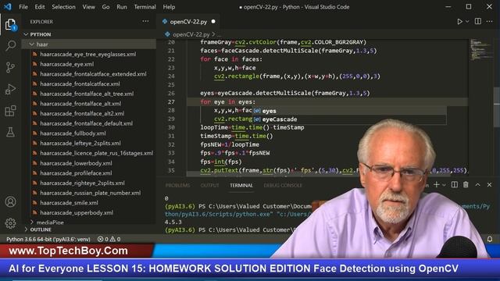Switch to the DEBUG CONSOLE tab
Viewport: 500px width, 281px height.
pos(283,185)
